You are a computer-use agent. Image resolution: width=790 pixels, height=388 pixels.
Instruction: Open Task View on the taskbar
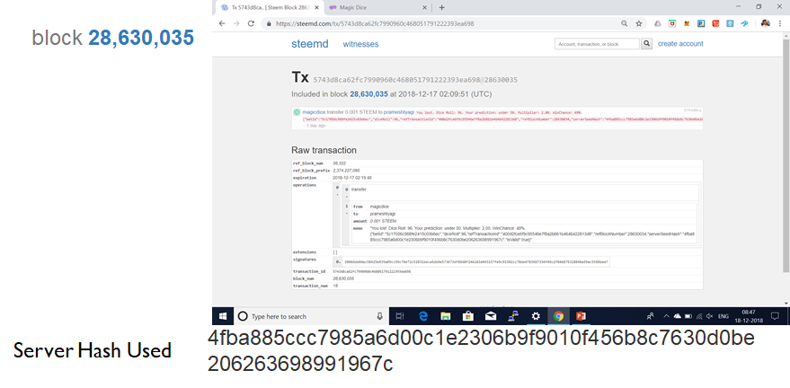coord(400,316)
